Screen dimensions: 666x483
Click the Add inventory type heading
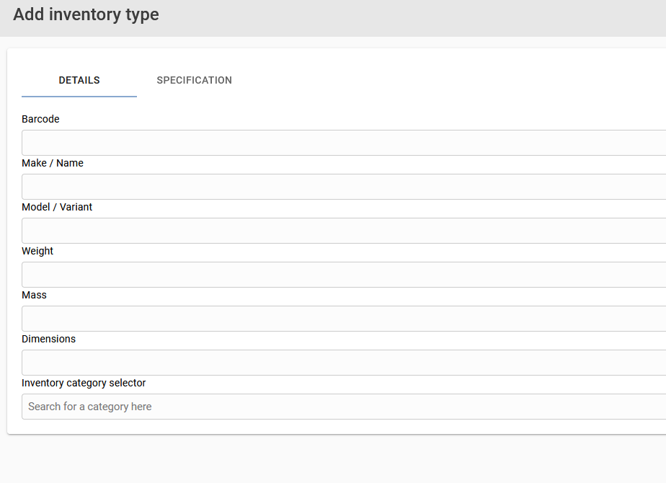point(86,14)
